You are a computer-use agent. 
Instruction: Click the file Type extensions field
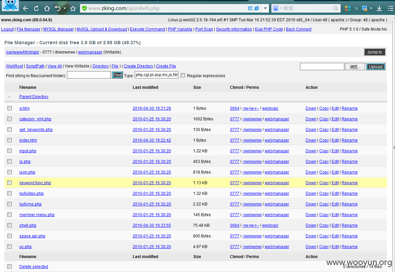pyautogui.click(x=156, y=75)
